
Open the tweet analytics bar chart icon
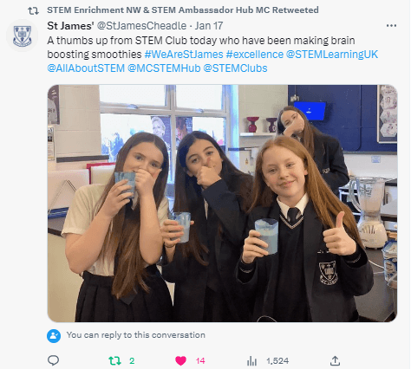(x=251, y=360)
